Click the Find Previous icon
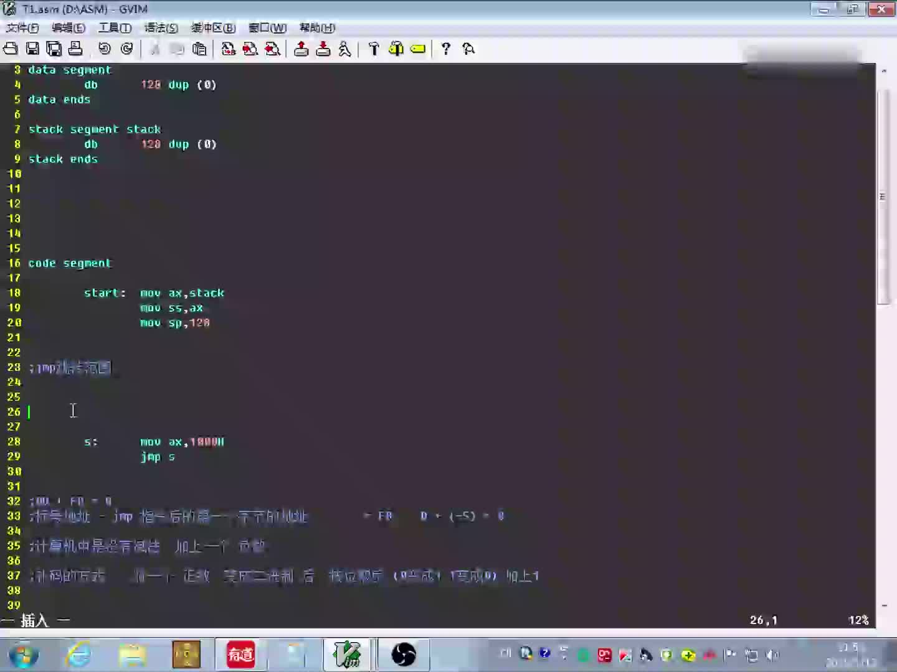897x672 pixels. (272, 49)
